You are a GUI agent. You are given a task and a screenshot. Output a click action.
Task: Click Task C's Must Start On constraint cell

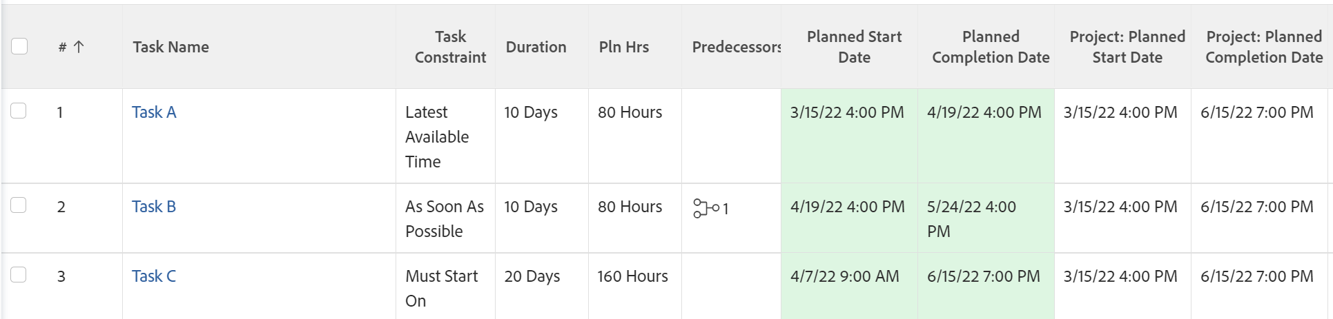(x=442, y=288)
